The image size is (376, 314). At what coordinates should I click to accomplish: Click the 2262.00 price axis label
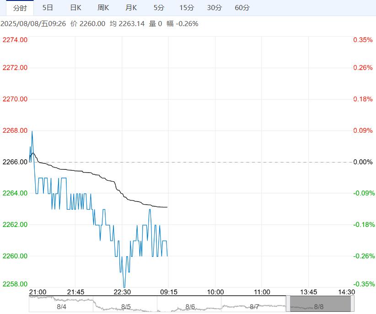click(x=15, y=225)
